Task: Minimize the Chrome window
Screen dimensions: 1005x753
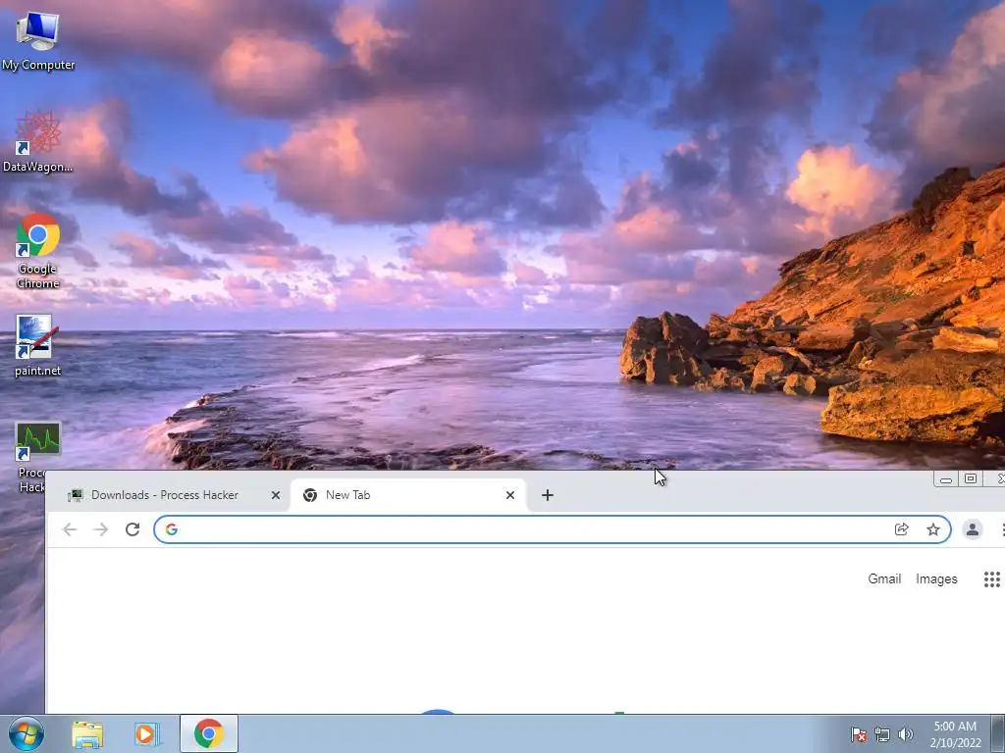Action: point(946,478)
